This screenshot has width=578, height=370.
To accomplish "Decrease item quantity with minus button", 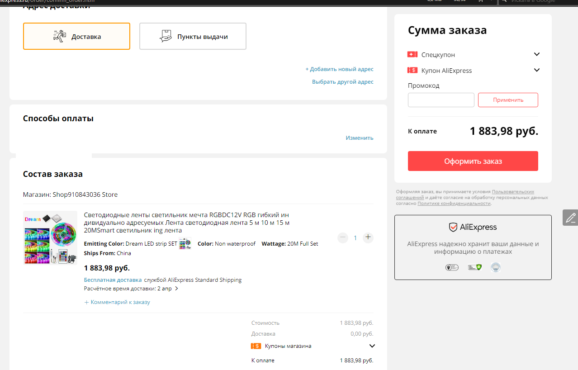I will [x=343, y=237].
